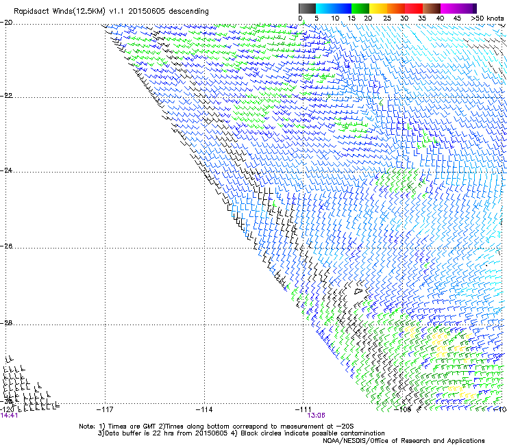Click the 'Times are GMT' note line
Image resolution: width=507 pixels, height=445 pixels.
217,427
